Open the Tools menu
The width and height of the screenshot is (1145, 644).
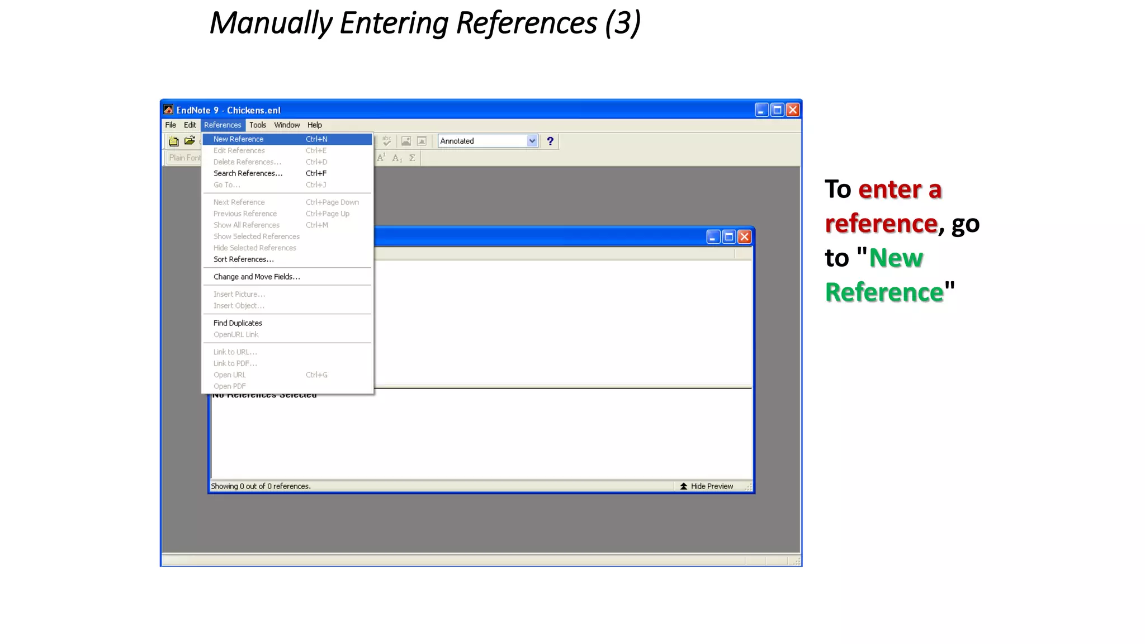(x=258, y=125)
